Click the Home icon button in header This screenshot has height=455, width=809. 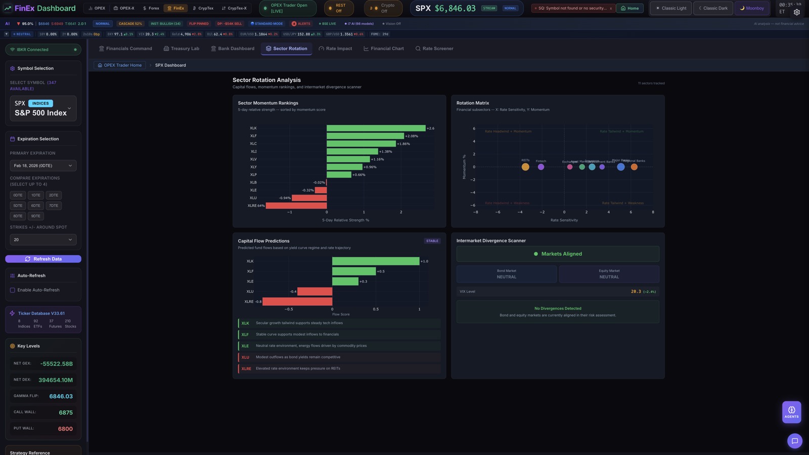click(630, 8)
